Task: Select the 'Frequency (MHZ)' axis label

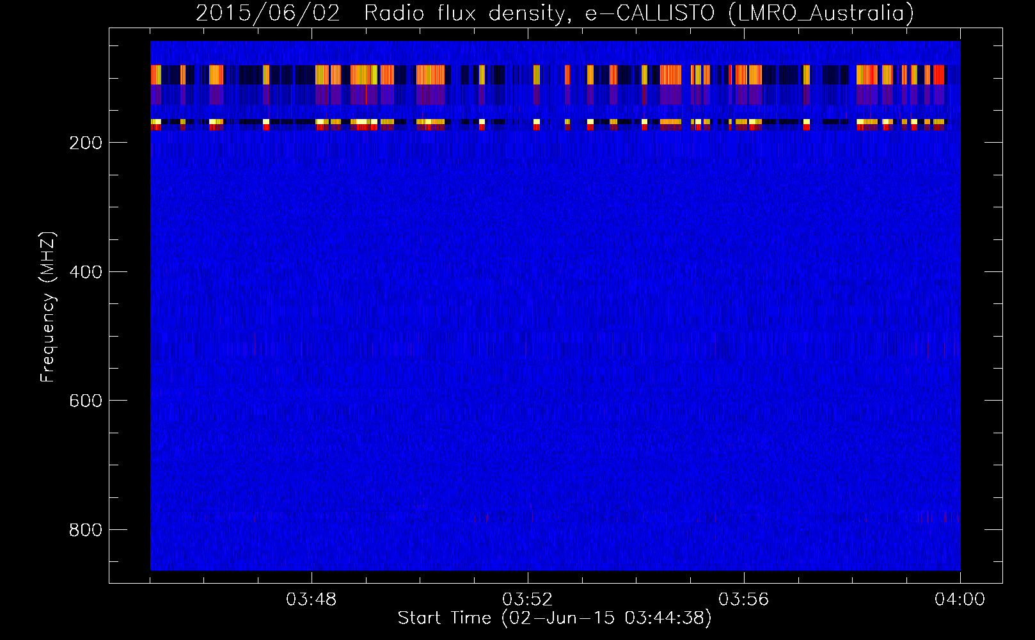Action: click(48, 307)
